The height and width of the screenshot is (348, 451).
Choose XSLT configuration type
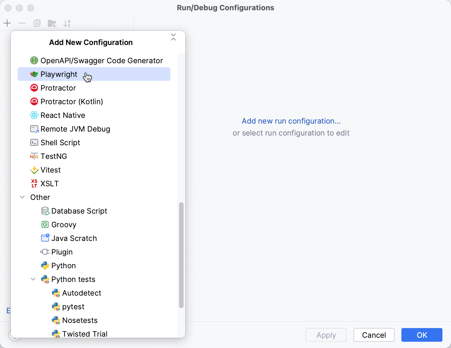[94, 183]
